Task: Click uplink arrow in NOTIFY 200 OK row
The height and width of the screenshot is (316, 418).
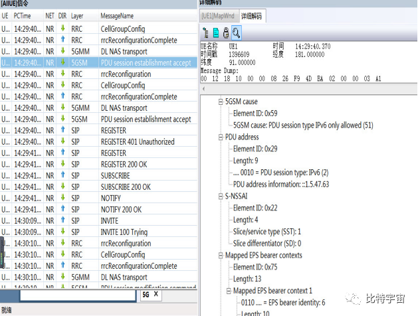Action: (x=63, y=208)
